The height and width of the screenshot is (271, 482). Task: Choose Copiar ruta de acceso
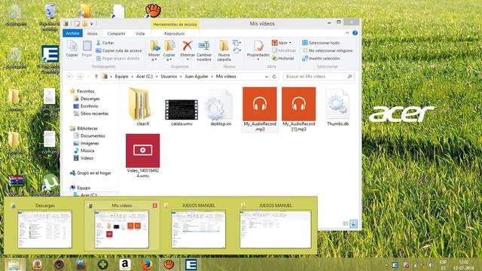tap(119, 50)
